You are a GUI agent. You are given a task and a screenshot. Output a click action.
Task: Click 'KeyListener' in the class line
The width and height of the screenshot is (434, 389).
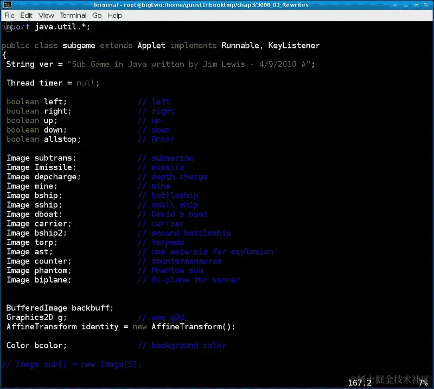coord(294,46)
